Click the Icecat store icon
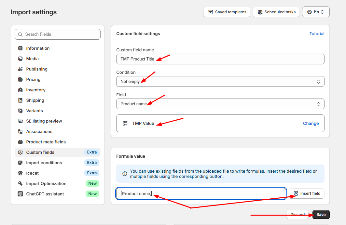The image size is (346, 225). [20, 173]
